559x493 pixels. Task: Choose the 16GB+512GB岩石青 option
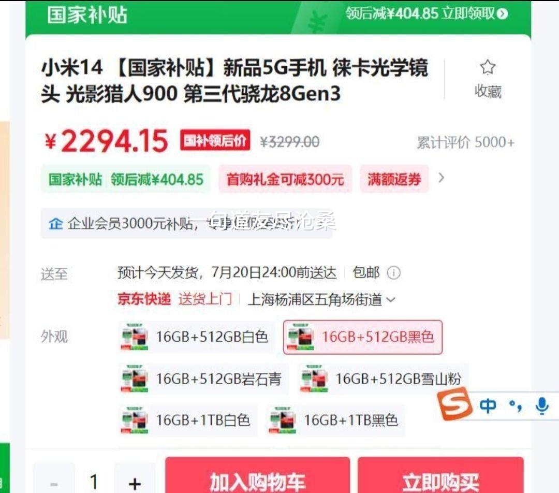pos(203,379)
